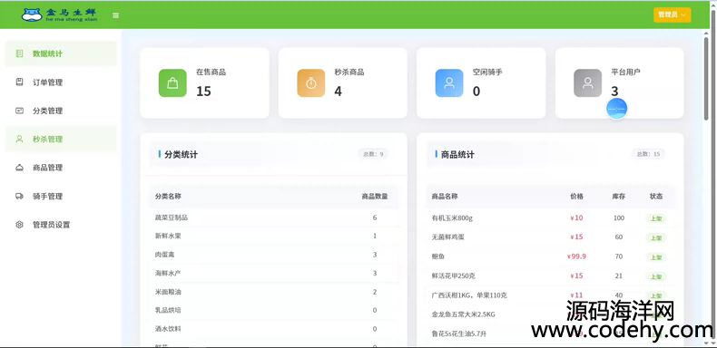Screen dimensions: 717x348
Task: Click the truck icon beside 骑手管理
Action: 19,197
